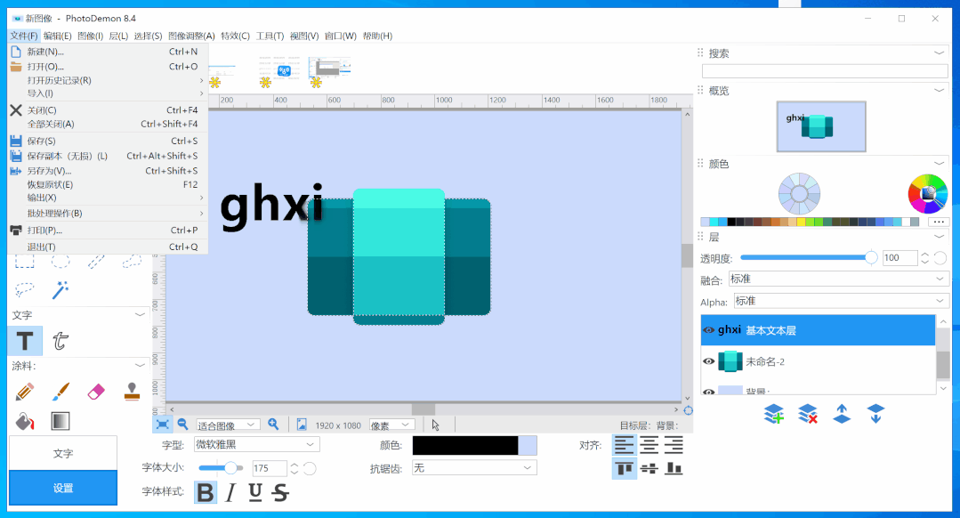Click the delete layer icon with red X
The height and width of the screenshot is (518, 960).
coord(808,414)
